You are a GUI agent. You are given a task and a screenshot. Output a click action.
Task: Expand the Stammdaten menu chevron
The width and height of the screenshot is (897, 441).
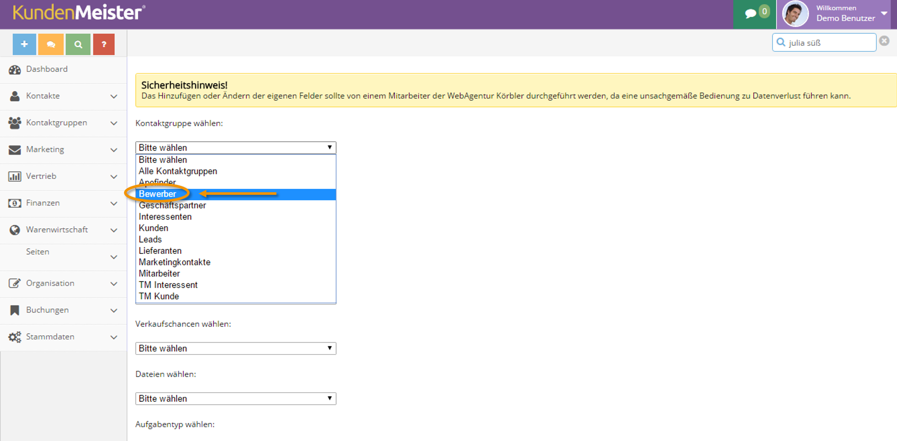(x=114, y=337)
